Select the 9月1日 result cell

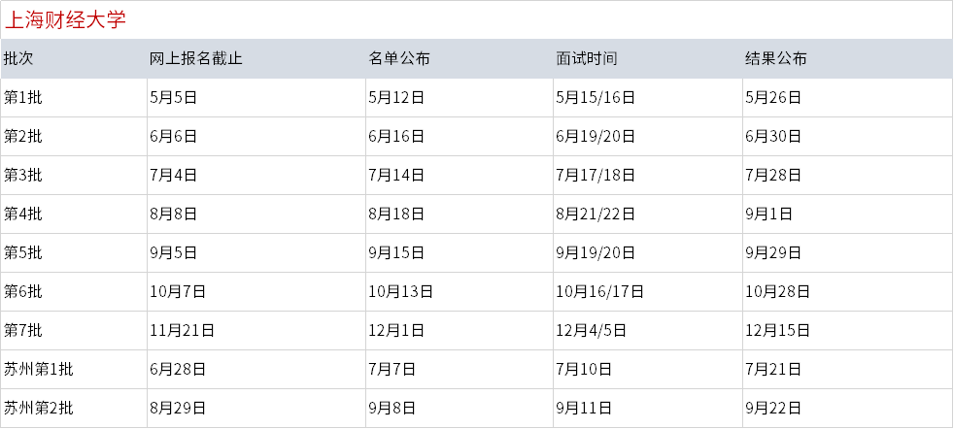(x=769, y=214)
